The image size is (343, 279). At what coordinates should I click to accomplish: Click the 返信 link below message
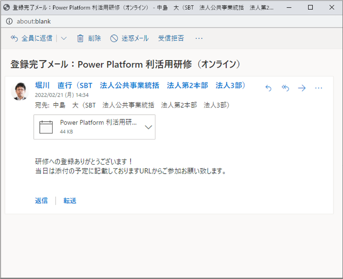[41, 201]
